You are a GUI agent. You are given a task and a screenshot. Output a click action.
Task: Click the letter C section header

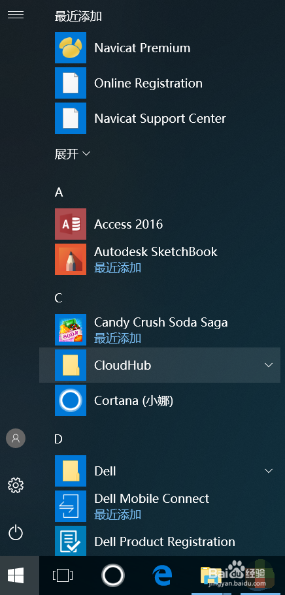pyautogui.click(x=59, y=298)
